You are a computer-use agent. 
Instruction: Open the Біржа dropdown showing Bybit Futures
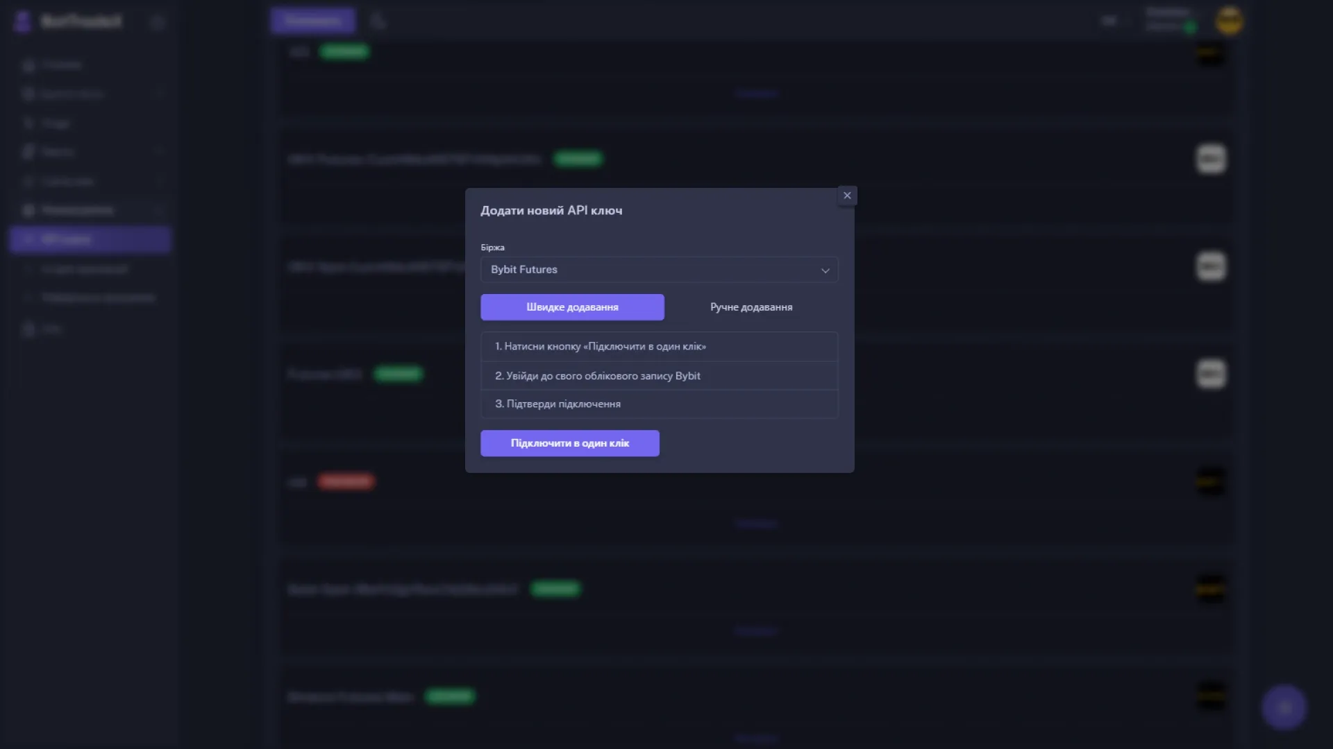(x=659, y=270)
